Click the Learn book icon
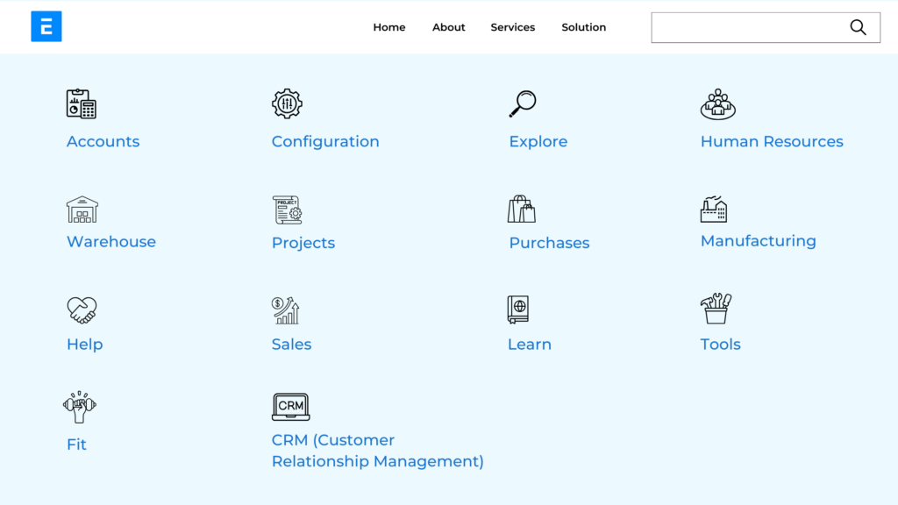Screen dimensions: 898x505 point(519,309)
